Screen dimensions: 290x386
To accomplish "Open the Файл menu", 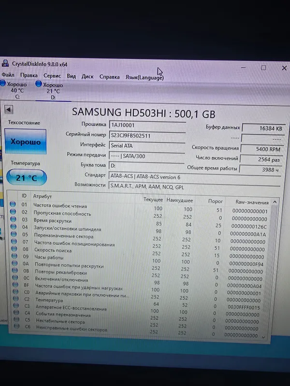I will tap(8, 75).
